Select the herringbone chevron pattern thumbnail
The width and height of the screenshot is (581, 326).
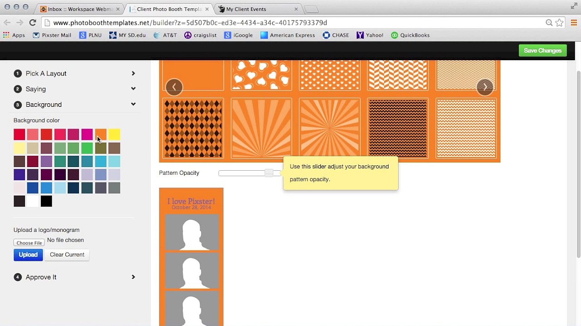tap(398, 75)
